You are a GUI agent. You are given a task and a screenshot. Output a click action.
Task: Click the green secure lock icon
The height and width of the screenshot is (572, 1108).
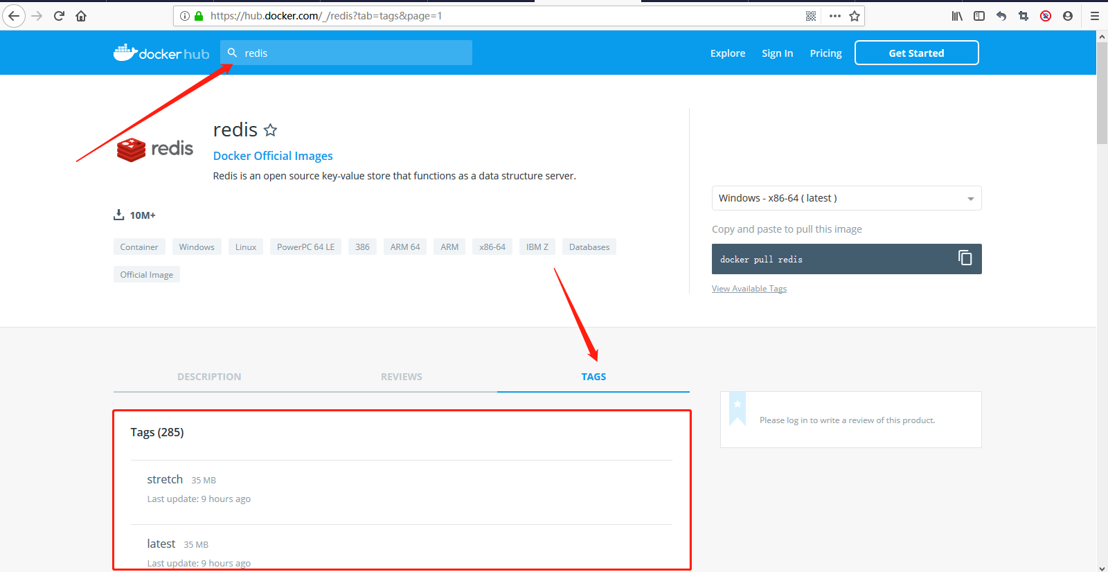tap(199, 16)
